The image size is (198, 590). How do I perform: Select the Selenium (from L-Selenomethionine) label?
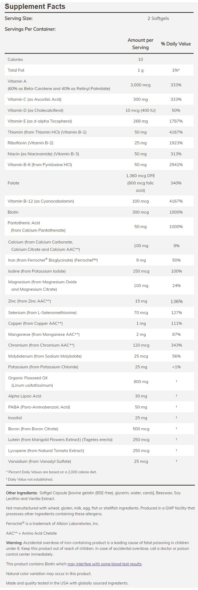[42, 312]
